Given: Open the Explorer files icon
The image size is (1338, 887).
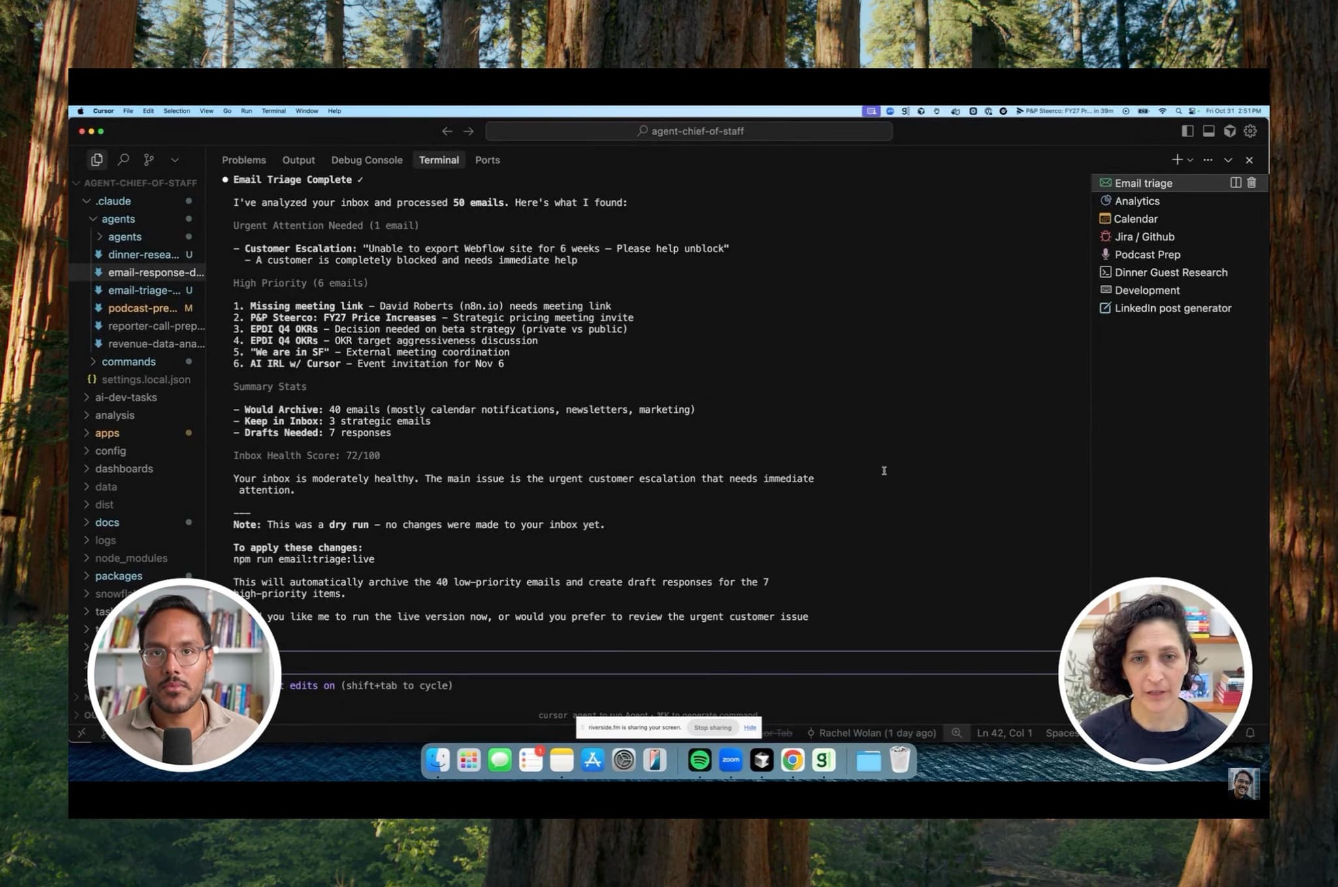Looking at the screenshot, I should [97, 159].
